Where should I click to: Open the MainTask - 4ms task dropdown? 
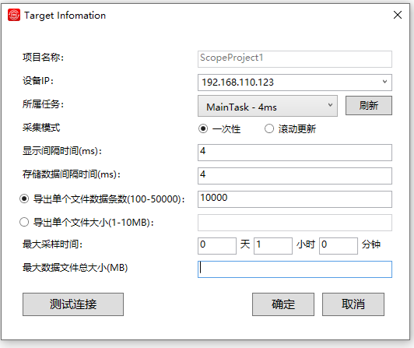(x=268, y=106)
